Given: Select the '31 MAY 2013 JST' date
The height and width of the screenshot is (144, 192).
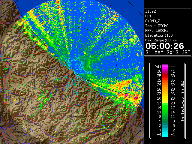Looking at the screenshot, I should (x=168, y=52).
